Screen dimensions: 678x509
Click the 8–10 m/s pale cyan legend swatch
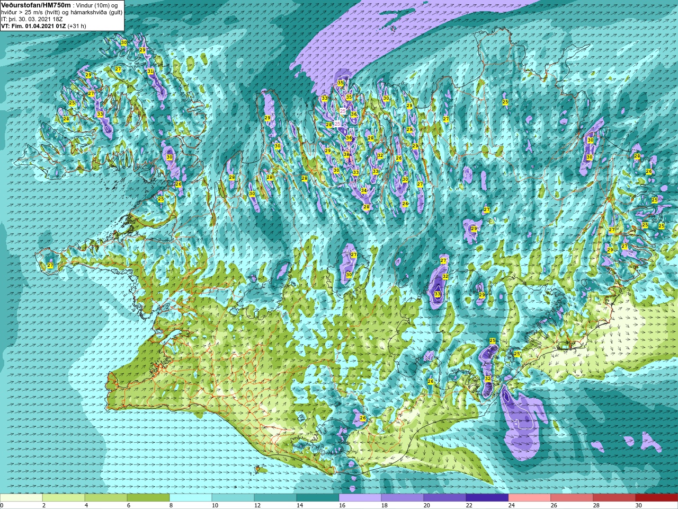tap(191, 498)
